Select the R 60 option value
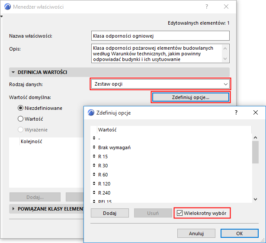 [x=103, y=175]
